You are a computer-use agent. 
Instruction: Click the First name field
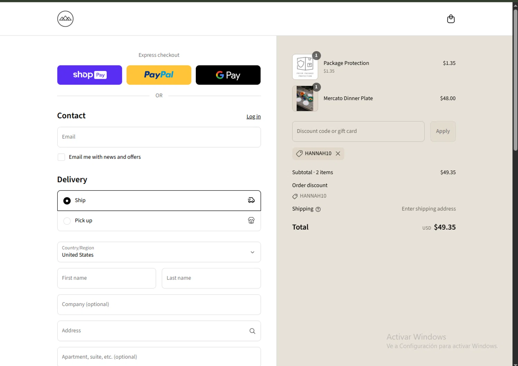[x=106, y=278]
